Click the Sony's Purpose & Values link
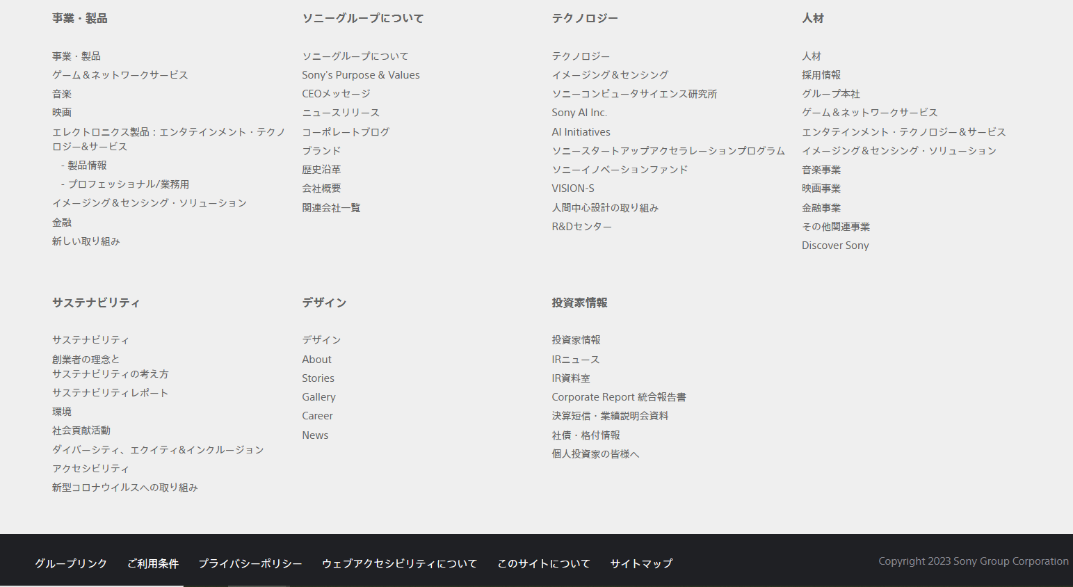 pos(360,75)
